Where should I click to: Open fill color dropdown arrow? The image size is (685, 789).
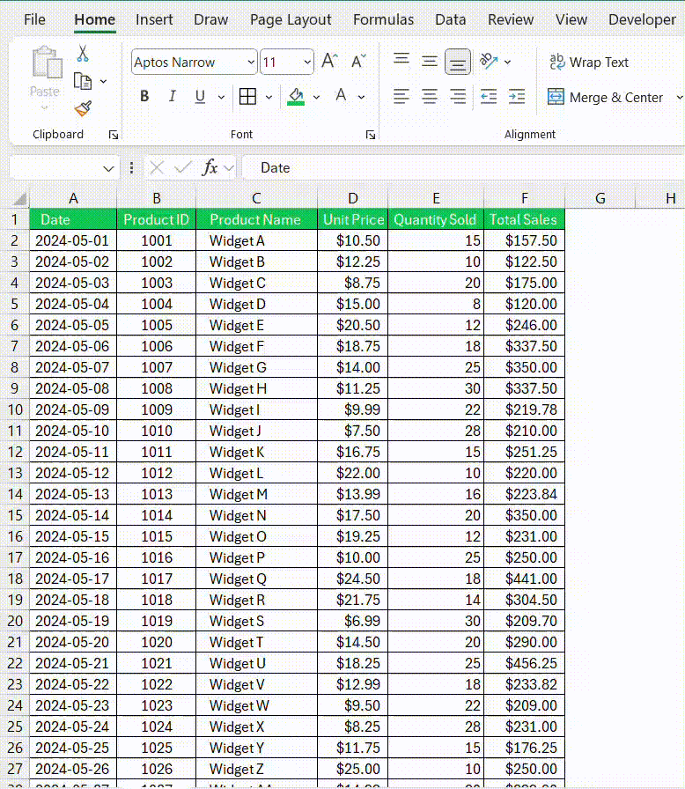(x=316, y=97)
